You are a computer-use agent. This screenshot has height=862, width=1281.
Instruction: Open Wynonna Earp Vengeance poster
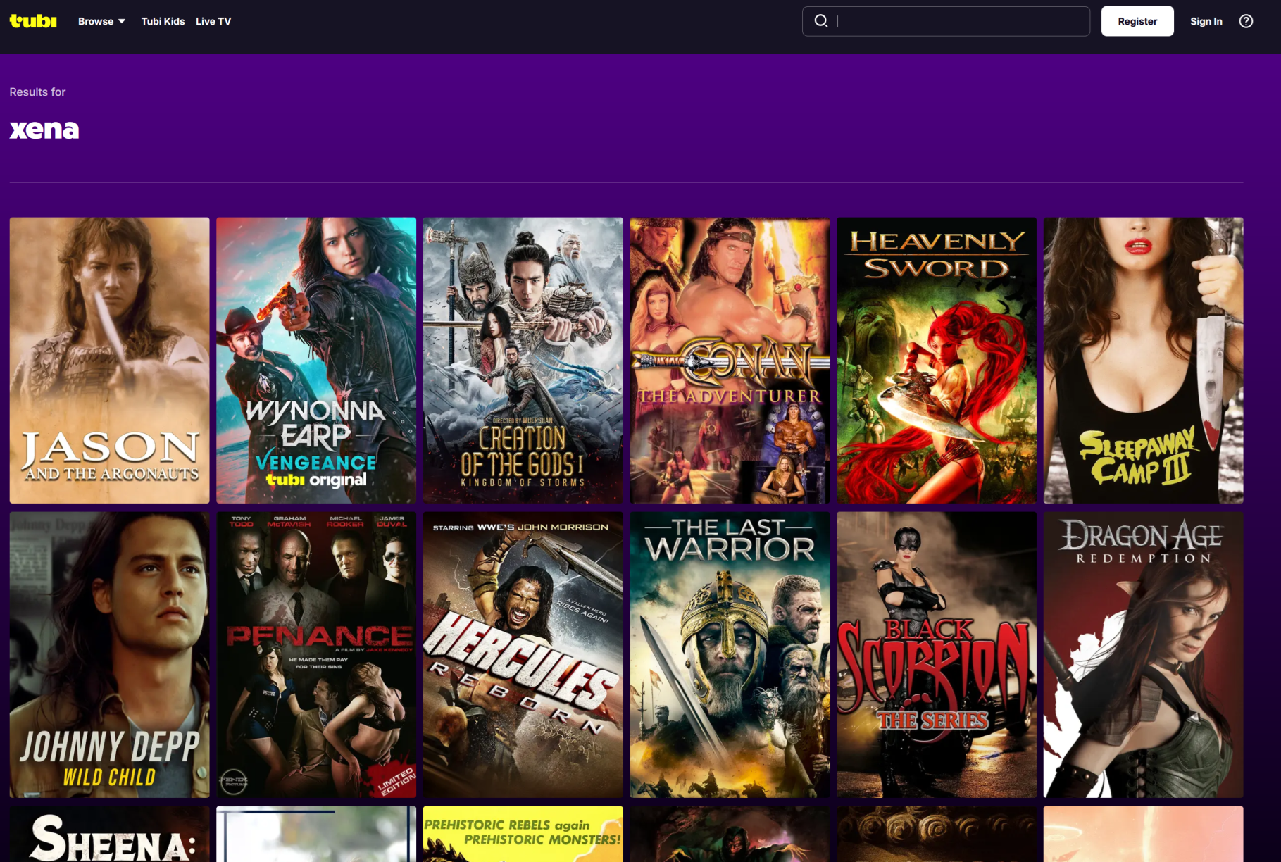click(x=316, y=360)
